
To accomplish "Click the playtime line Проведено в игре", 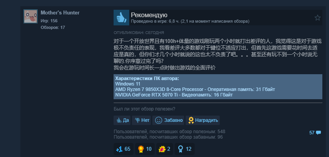I will (x=190, y=21).
